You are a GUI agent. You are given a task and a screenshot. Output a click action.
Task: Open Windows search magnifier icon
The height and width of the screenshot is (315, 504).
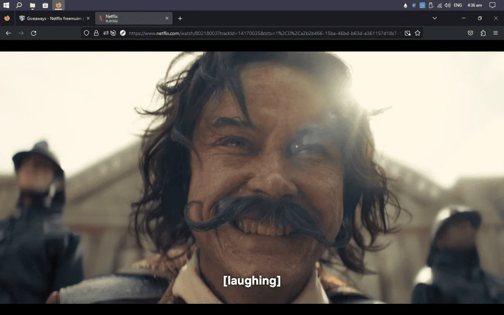tap(19, 5)
